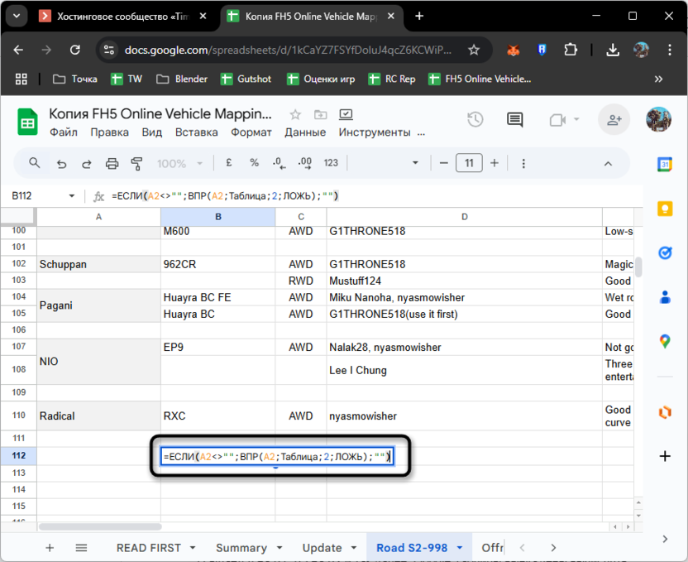This screenshot has width=688, height=562.
Task: Increase font size with plus stepper
Action: pos(494,163)
